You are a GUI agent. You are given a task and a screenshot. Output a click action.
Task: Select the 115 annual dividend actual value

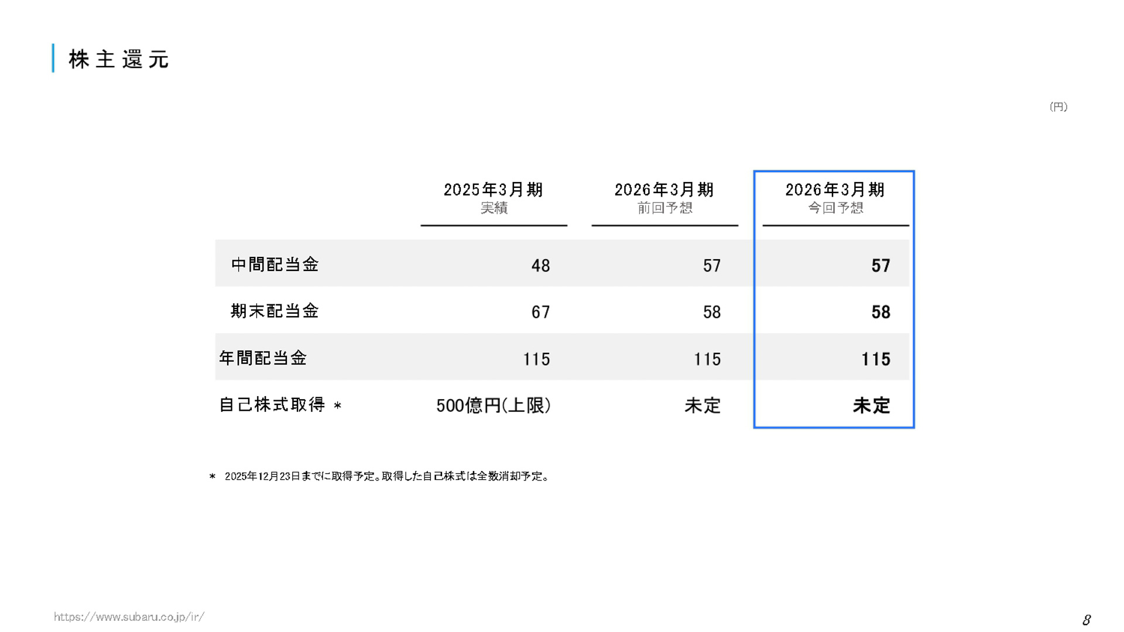click(536, 359)
